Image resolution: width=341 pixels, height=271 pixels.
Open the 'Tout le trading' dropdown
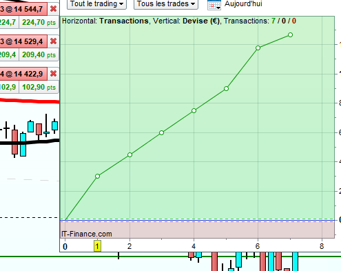tap(96, 4)
